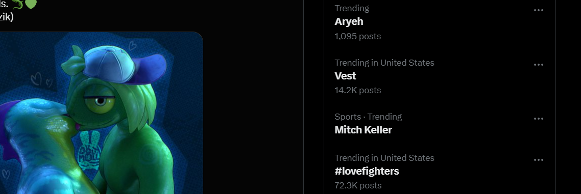
Task: Click the green heart emoji in the post
Action: click(x=31, y=4)
